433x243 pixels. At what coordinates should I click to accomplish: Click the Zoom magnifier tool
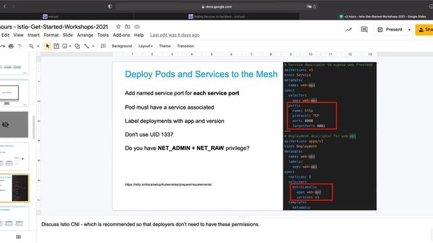31,46
